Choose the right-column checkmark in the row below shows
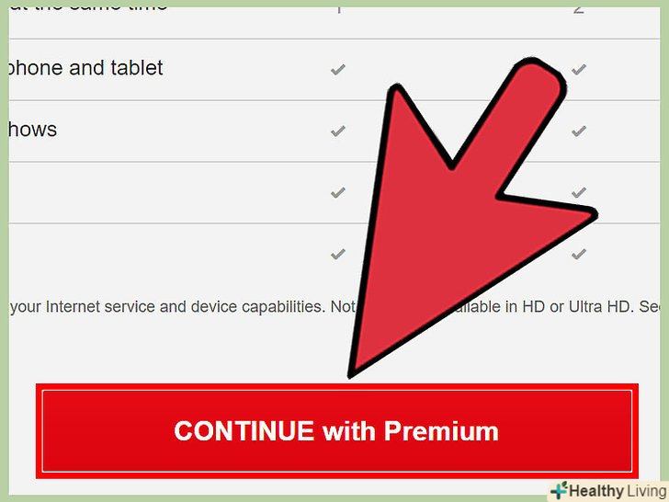 pos(579,192)
